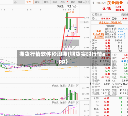Viewport: 128px width, 116px height.
Task: Click 换指标 in the volume panel
Action: [71, 86]
